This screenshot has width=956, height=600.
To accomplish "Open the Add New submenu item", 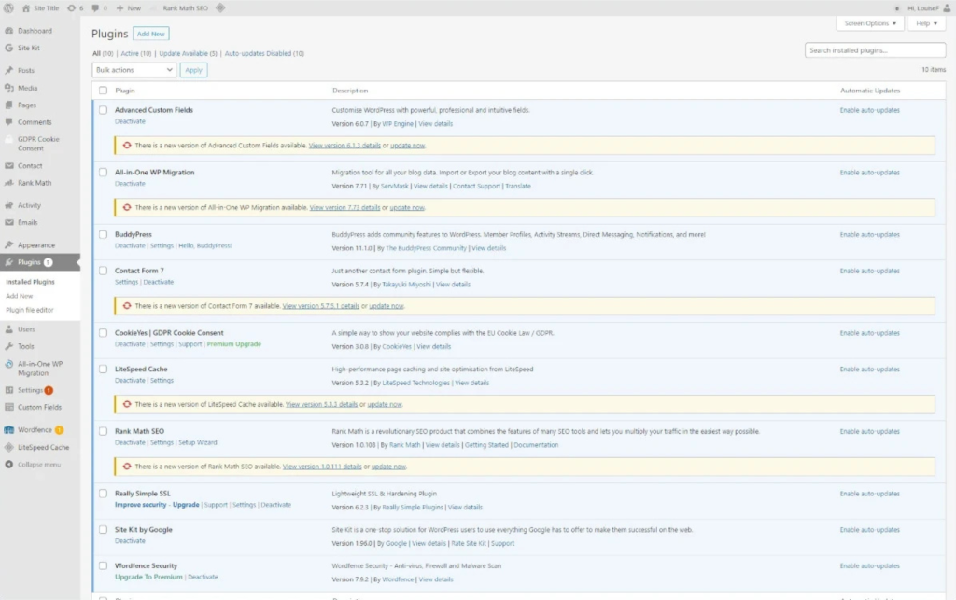I will click(x=20, y=296).
